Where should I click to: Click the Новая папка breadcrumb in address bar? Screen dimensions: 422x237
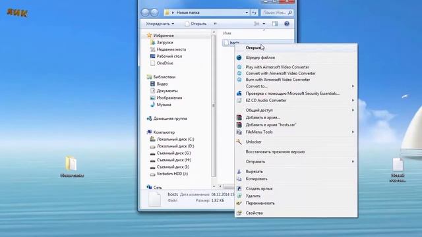coord(188,13)
